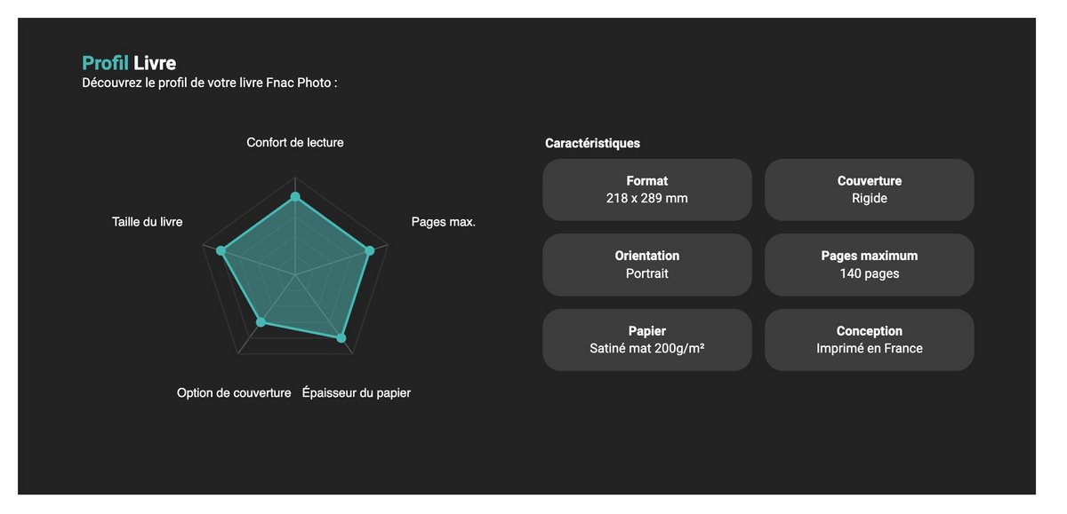Click the Taille du livre radar data point

(x=222, y=251)
